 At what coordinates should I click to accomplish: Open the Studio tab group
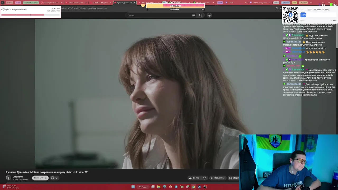tap(18, 3)
